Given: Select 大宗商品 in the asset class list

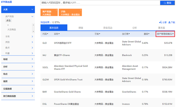Looking at the screenshot, I should point(12,29).
